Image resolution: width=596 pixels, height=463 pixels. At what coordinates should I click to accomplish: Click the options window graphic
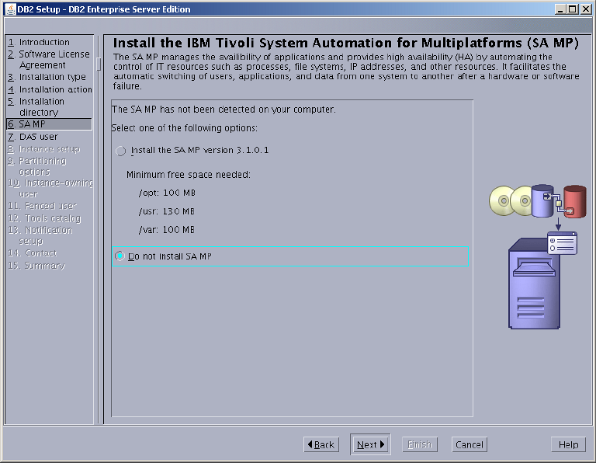[x=562, y=243]
